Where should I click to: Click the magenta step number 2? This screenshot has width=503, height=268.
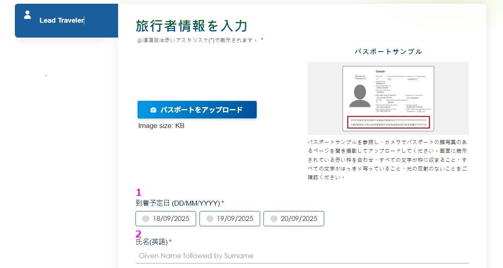click(139, 233)
